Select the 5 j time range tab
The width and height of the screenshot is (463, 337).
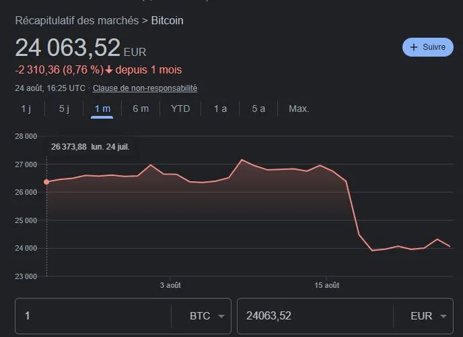click(x=64, y=109)
